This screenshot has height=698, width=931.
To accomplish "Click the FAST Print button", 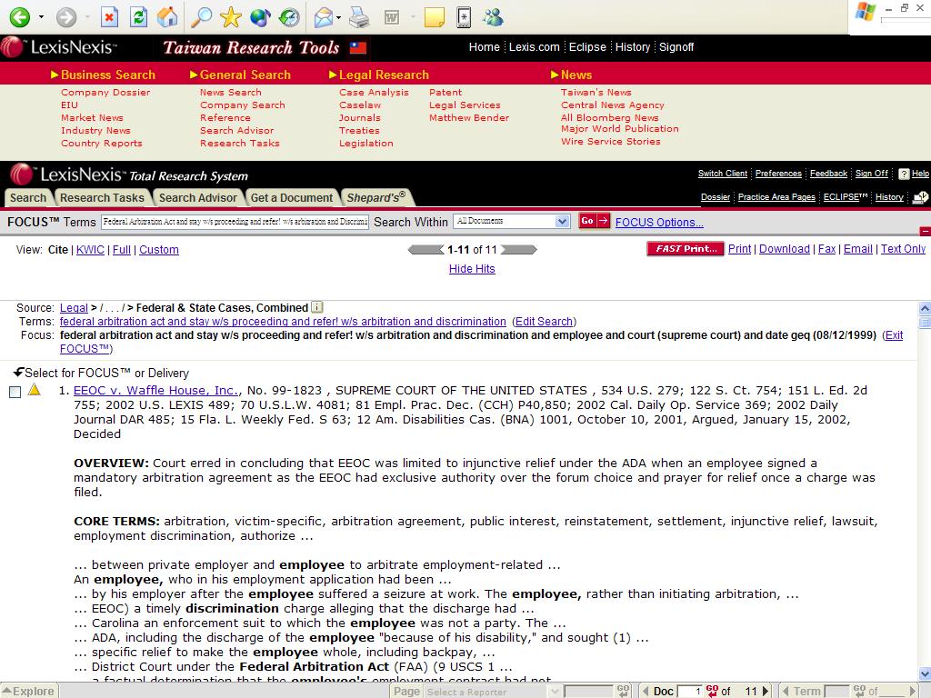I will click(686, 249).
